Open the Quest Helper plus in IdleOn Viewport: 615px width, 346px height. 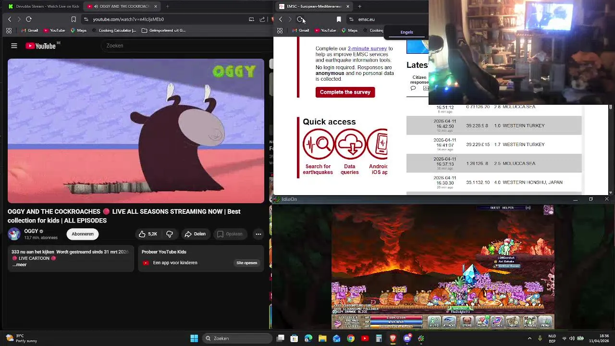pos(528,208)
